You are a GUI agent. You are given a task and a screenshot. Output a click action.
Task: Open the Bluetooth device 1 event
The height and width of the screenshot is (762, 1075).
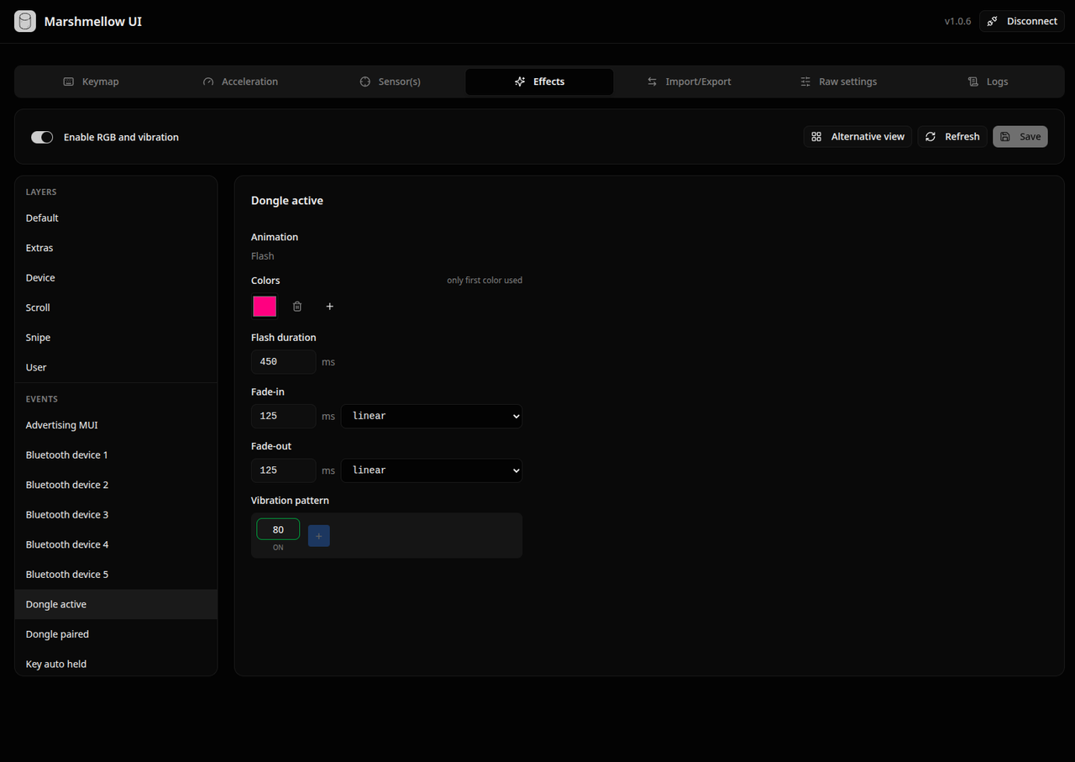pyautogui.click(x=116, y=455)
